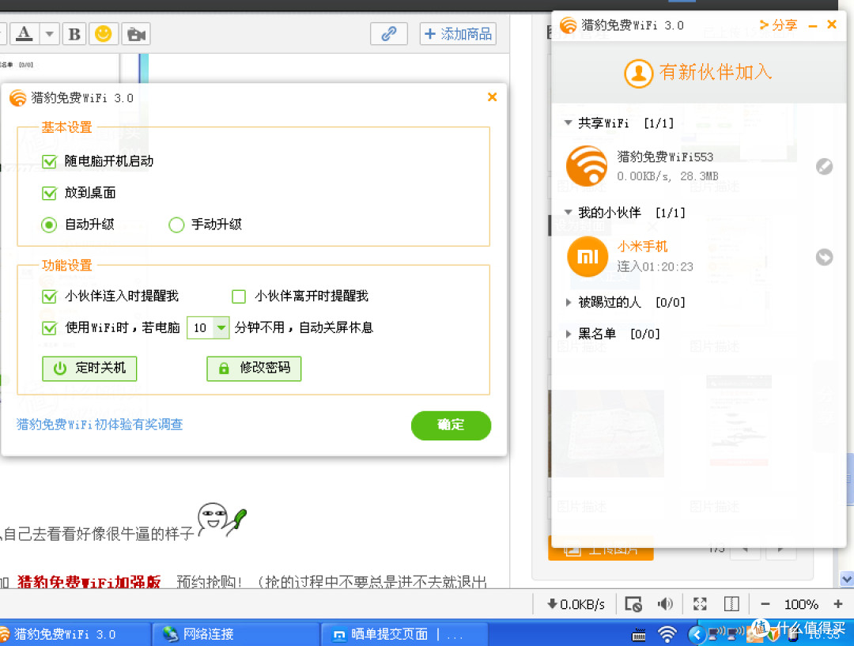Close the settings dialog with orange X
This screenshot has height=646, width=854.
click(x=493, y=97)
